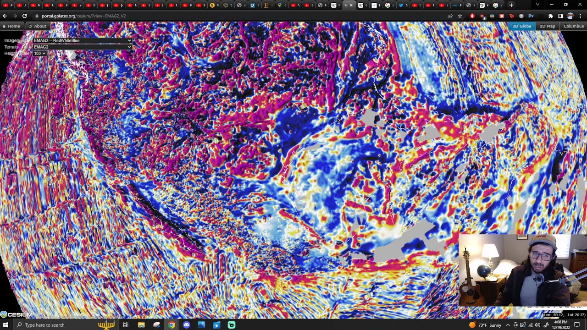Screen dimensions: 587x330
Task: Open a new browser tab
Action: (511, 5)
